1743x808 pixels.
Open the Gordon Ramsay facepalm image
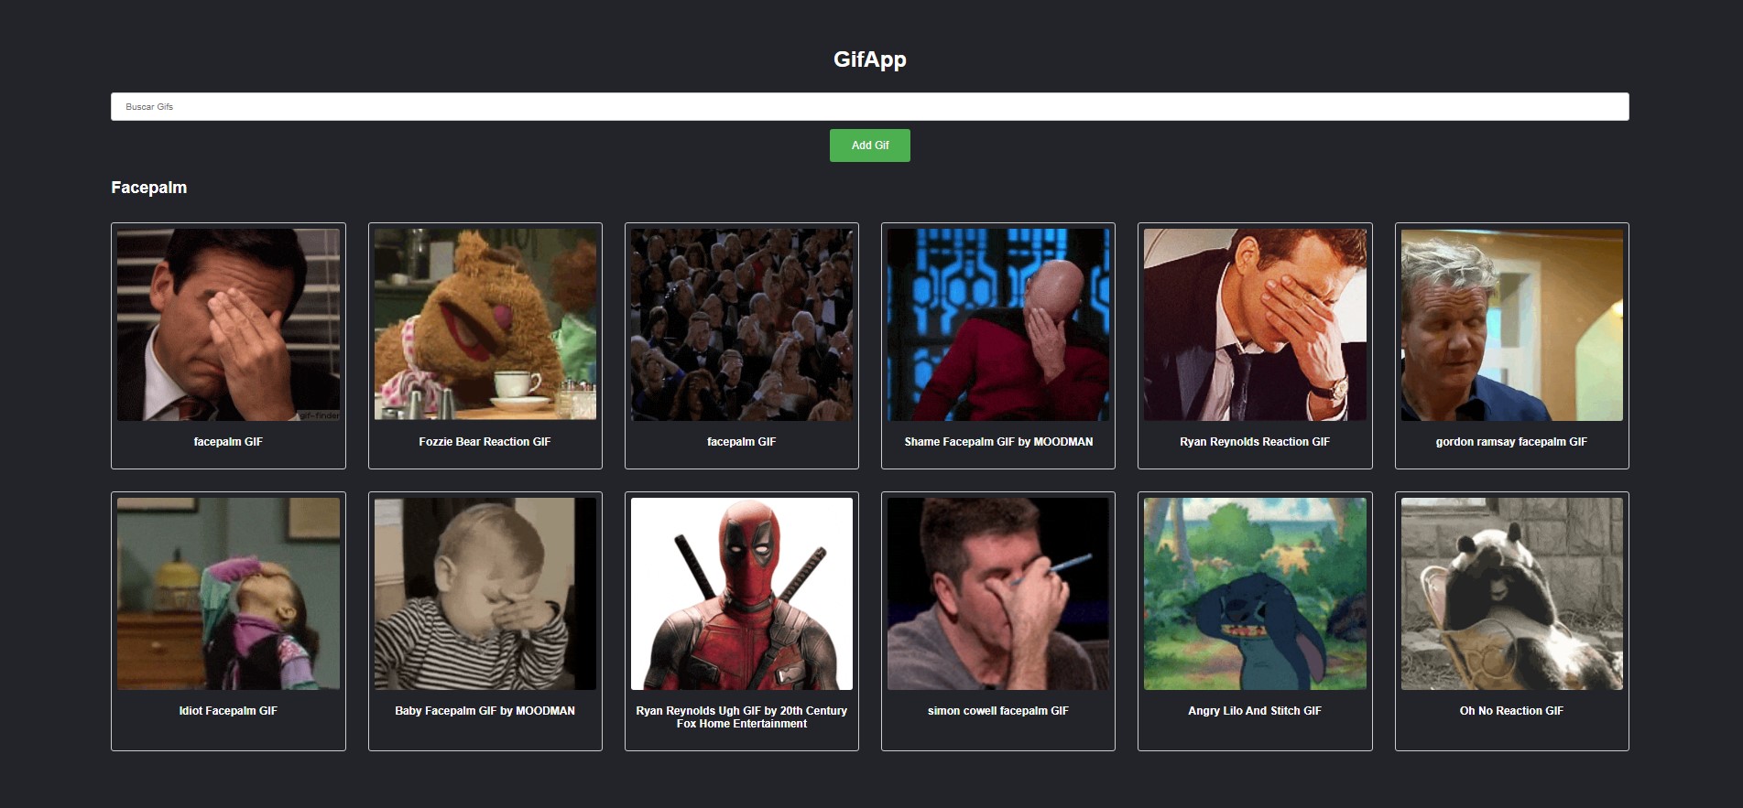tap(1512, 325)
